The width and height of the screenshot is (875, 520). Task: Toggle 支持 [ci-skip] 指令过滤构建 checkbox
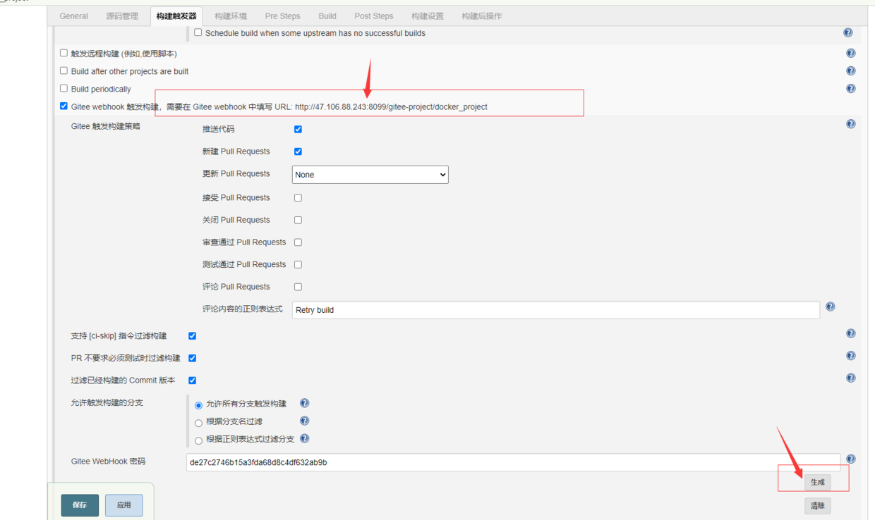pos(193,336)
